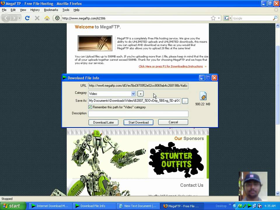Click the Google search box
Screen dimensions: 280x210
tap(252, 18)
